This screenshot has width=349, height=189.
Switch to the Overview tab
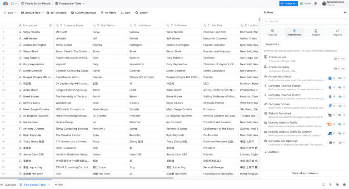[9, 184]
